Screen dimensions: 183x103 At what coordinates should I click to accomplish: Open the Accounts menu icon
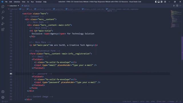coord(3,92)
